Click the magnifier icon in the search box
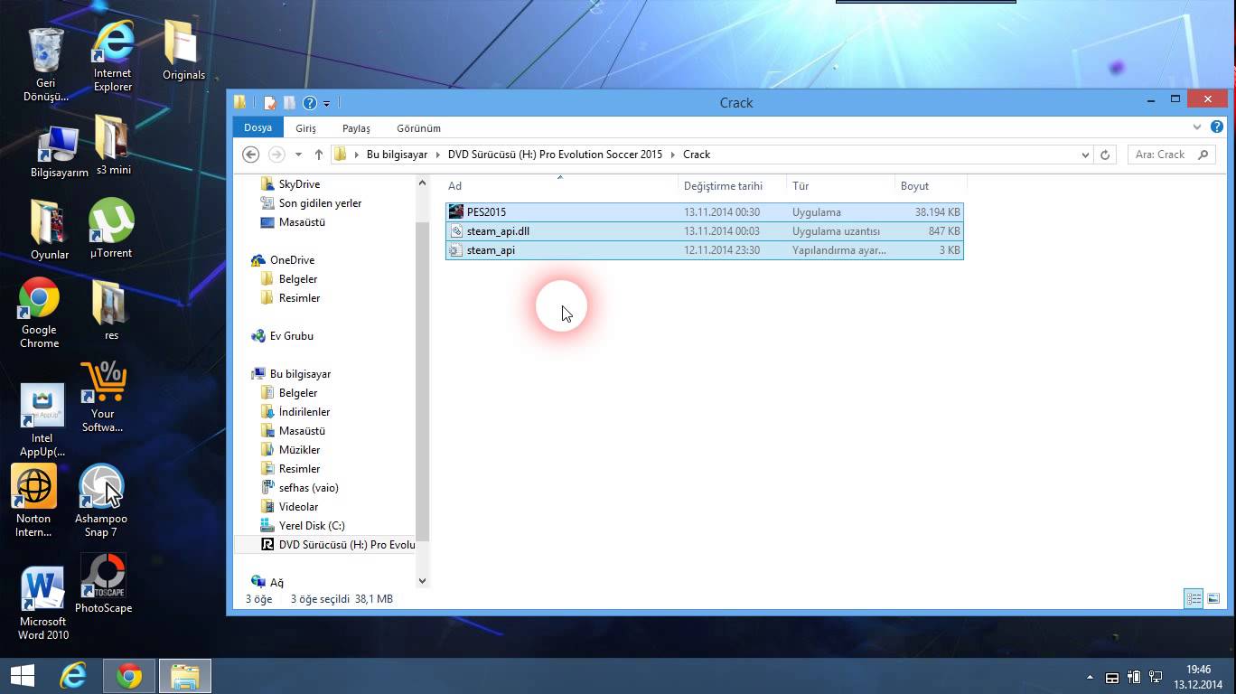The width and height of the screenshot is (1236, 694). click(x=1203, y=155)
